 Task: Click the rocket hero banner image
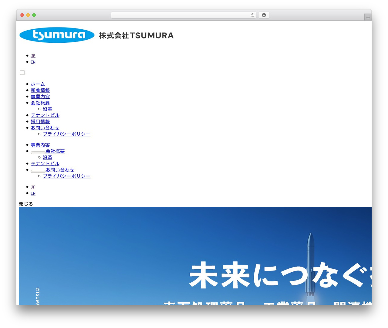tap(195, 256)
